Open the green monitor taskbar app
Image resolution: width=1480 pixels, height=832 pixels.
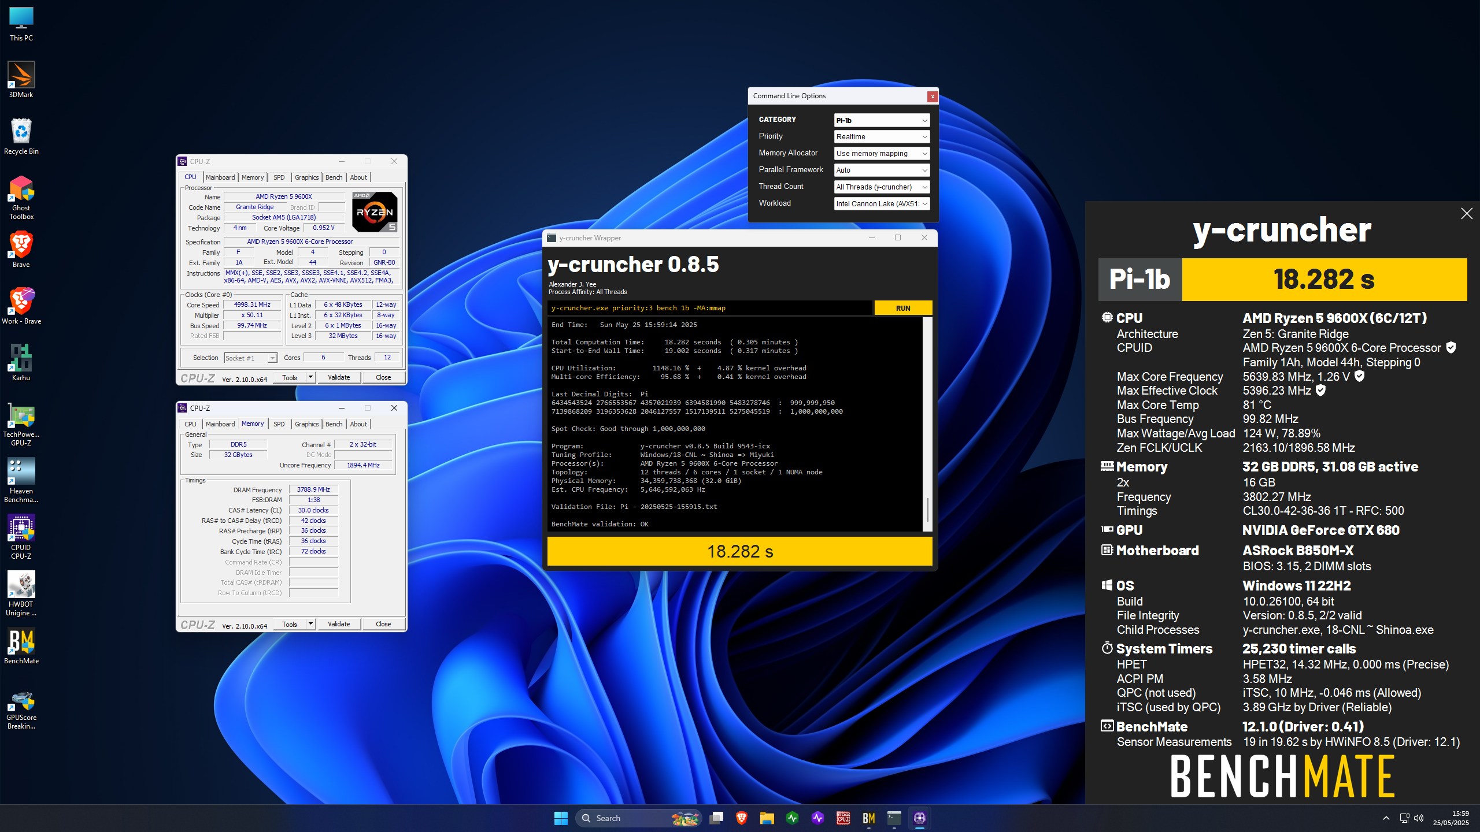point(793,818)
